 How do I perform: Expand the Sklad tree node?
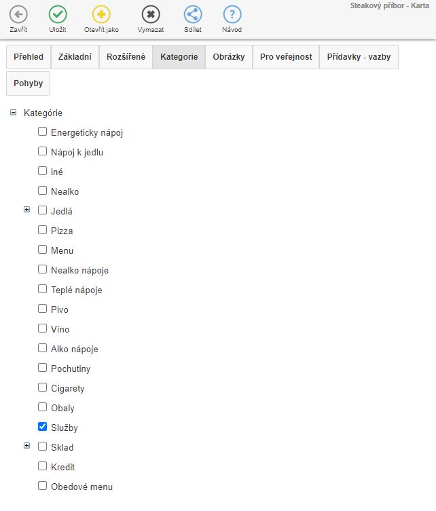tap(27, 447)
